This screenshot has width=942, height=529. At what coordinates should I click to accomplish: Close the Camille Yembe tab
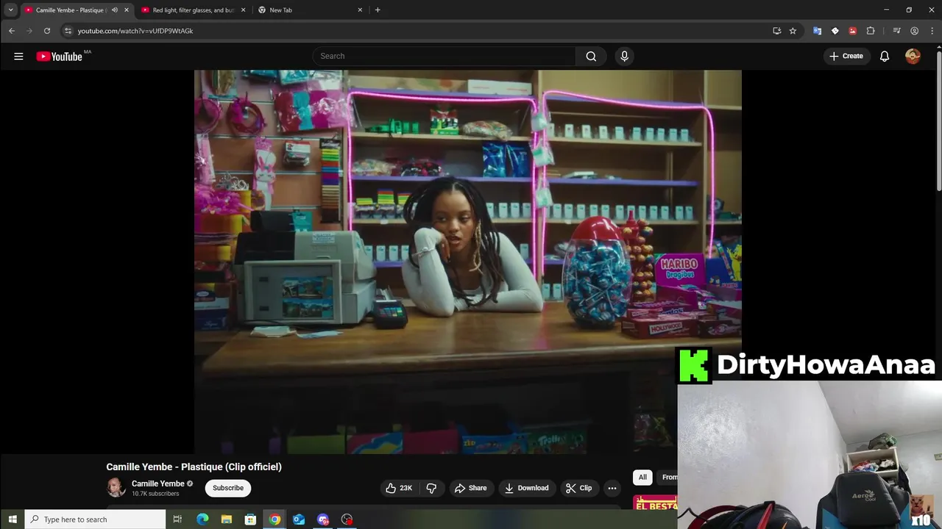pyautogui.click(x=127, y=10)
